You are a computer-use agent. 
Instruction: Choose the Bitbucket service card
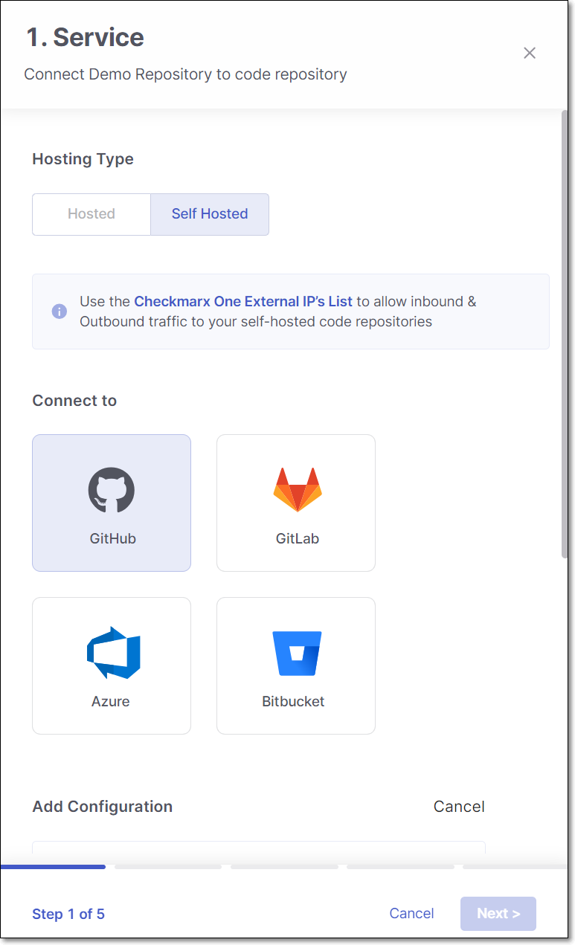point(296,665)
